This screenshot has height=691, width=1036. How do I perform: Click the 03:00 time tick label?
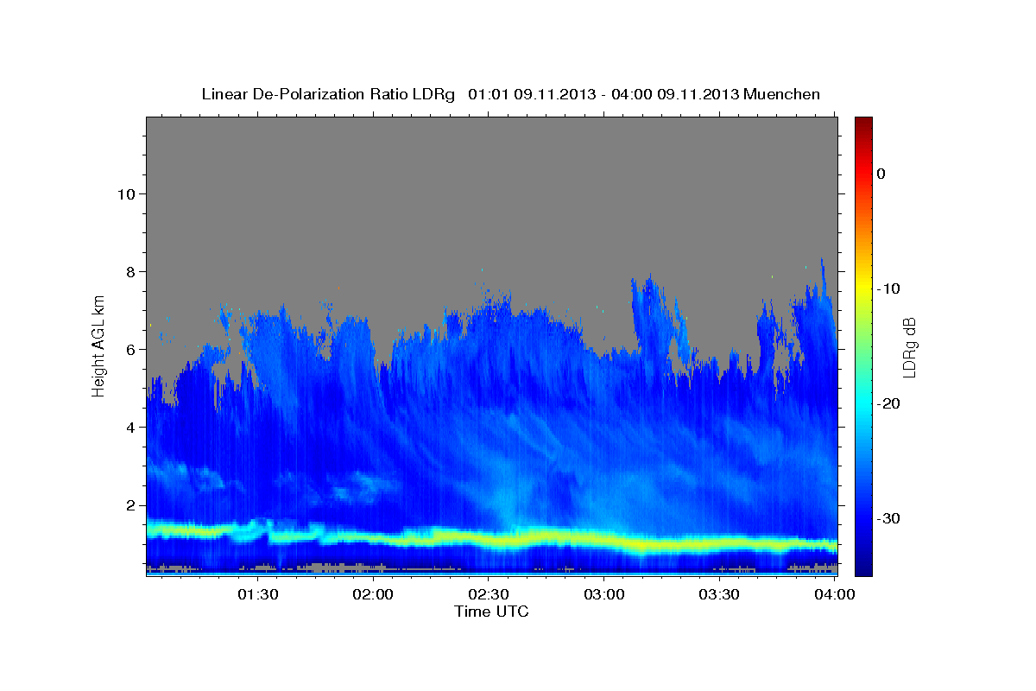[x=603, y=595]
